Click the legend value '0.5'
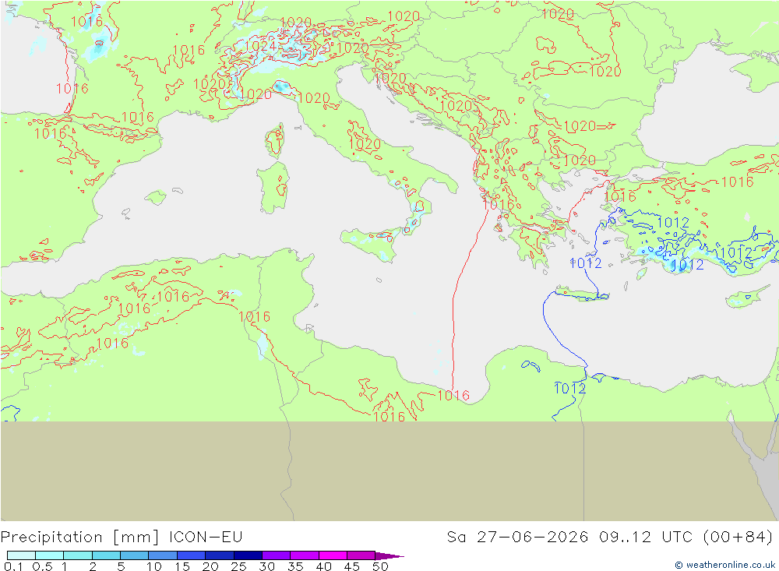 (x=42, y=566)
